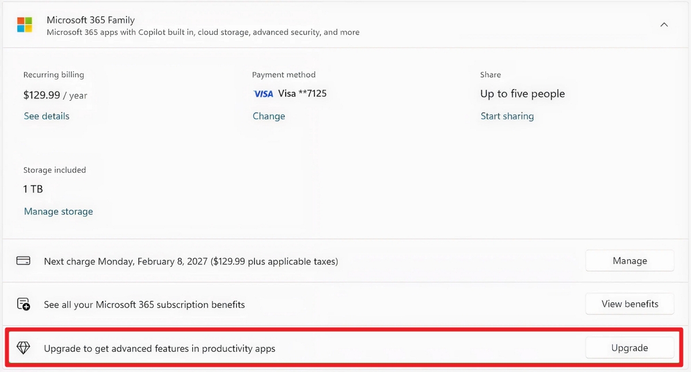
Task: Click the Up to five people text
Action: 522,93
